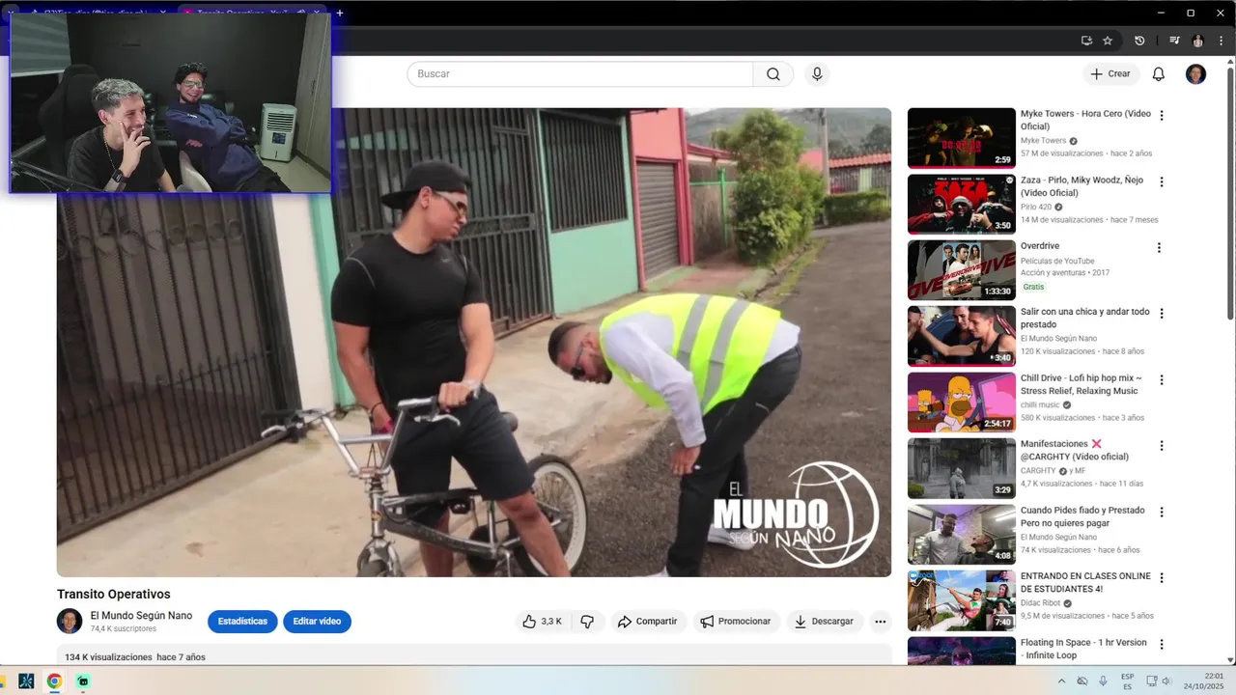Focus the Buscar search field
1236x695 pixels.
pyautogui.click(x=579, y=74)
